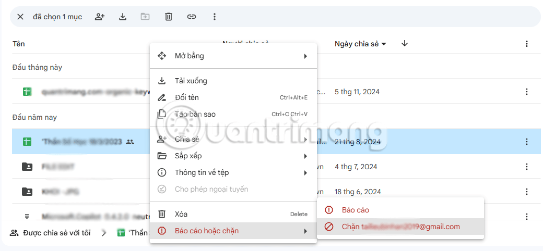
Task: Click the download icon in top toolbar
Action: pyautogui.click(x=123, y=17)
